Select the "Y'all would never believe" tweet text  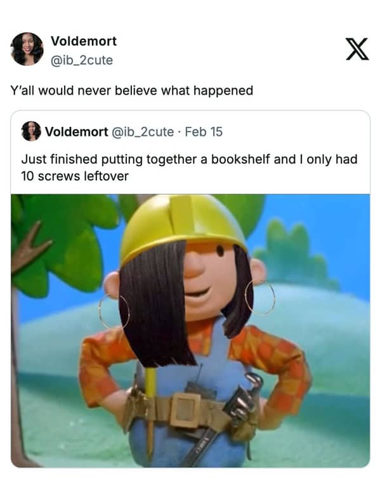click(132, 91)
